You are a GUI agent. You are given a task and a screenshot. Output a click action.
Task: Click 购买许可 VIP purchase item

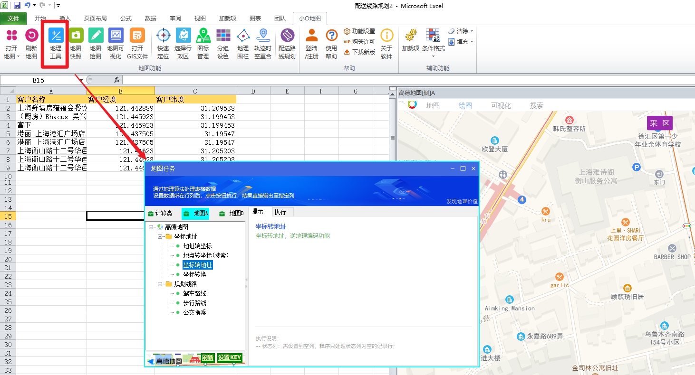pos(359,42)
